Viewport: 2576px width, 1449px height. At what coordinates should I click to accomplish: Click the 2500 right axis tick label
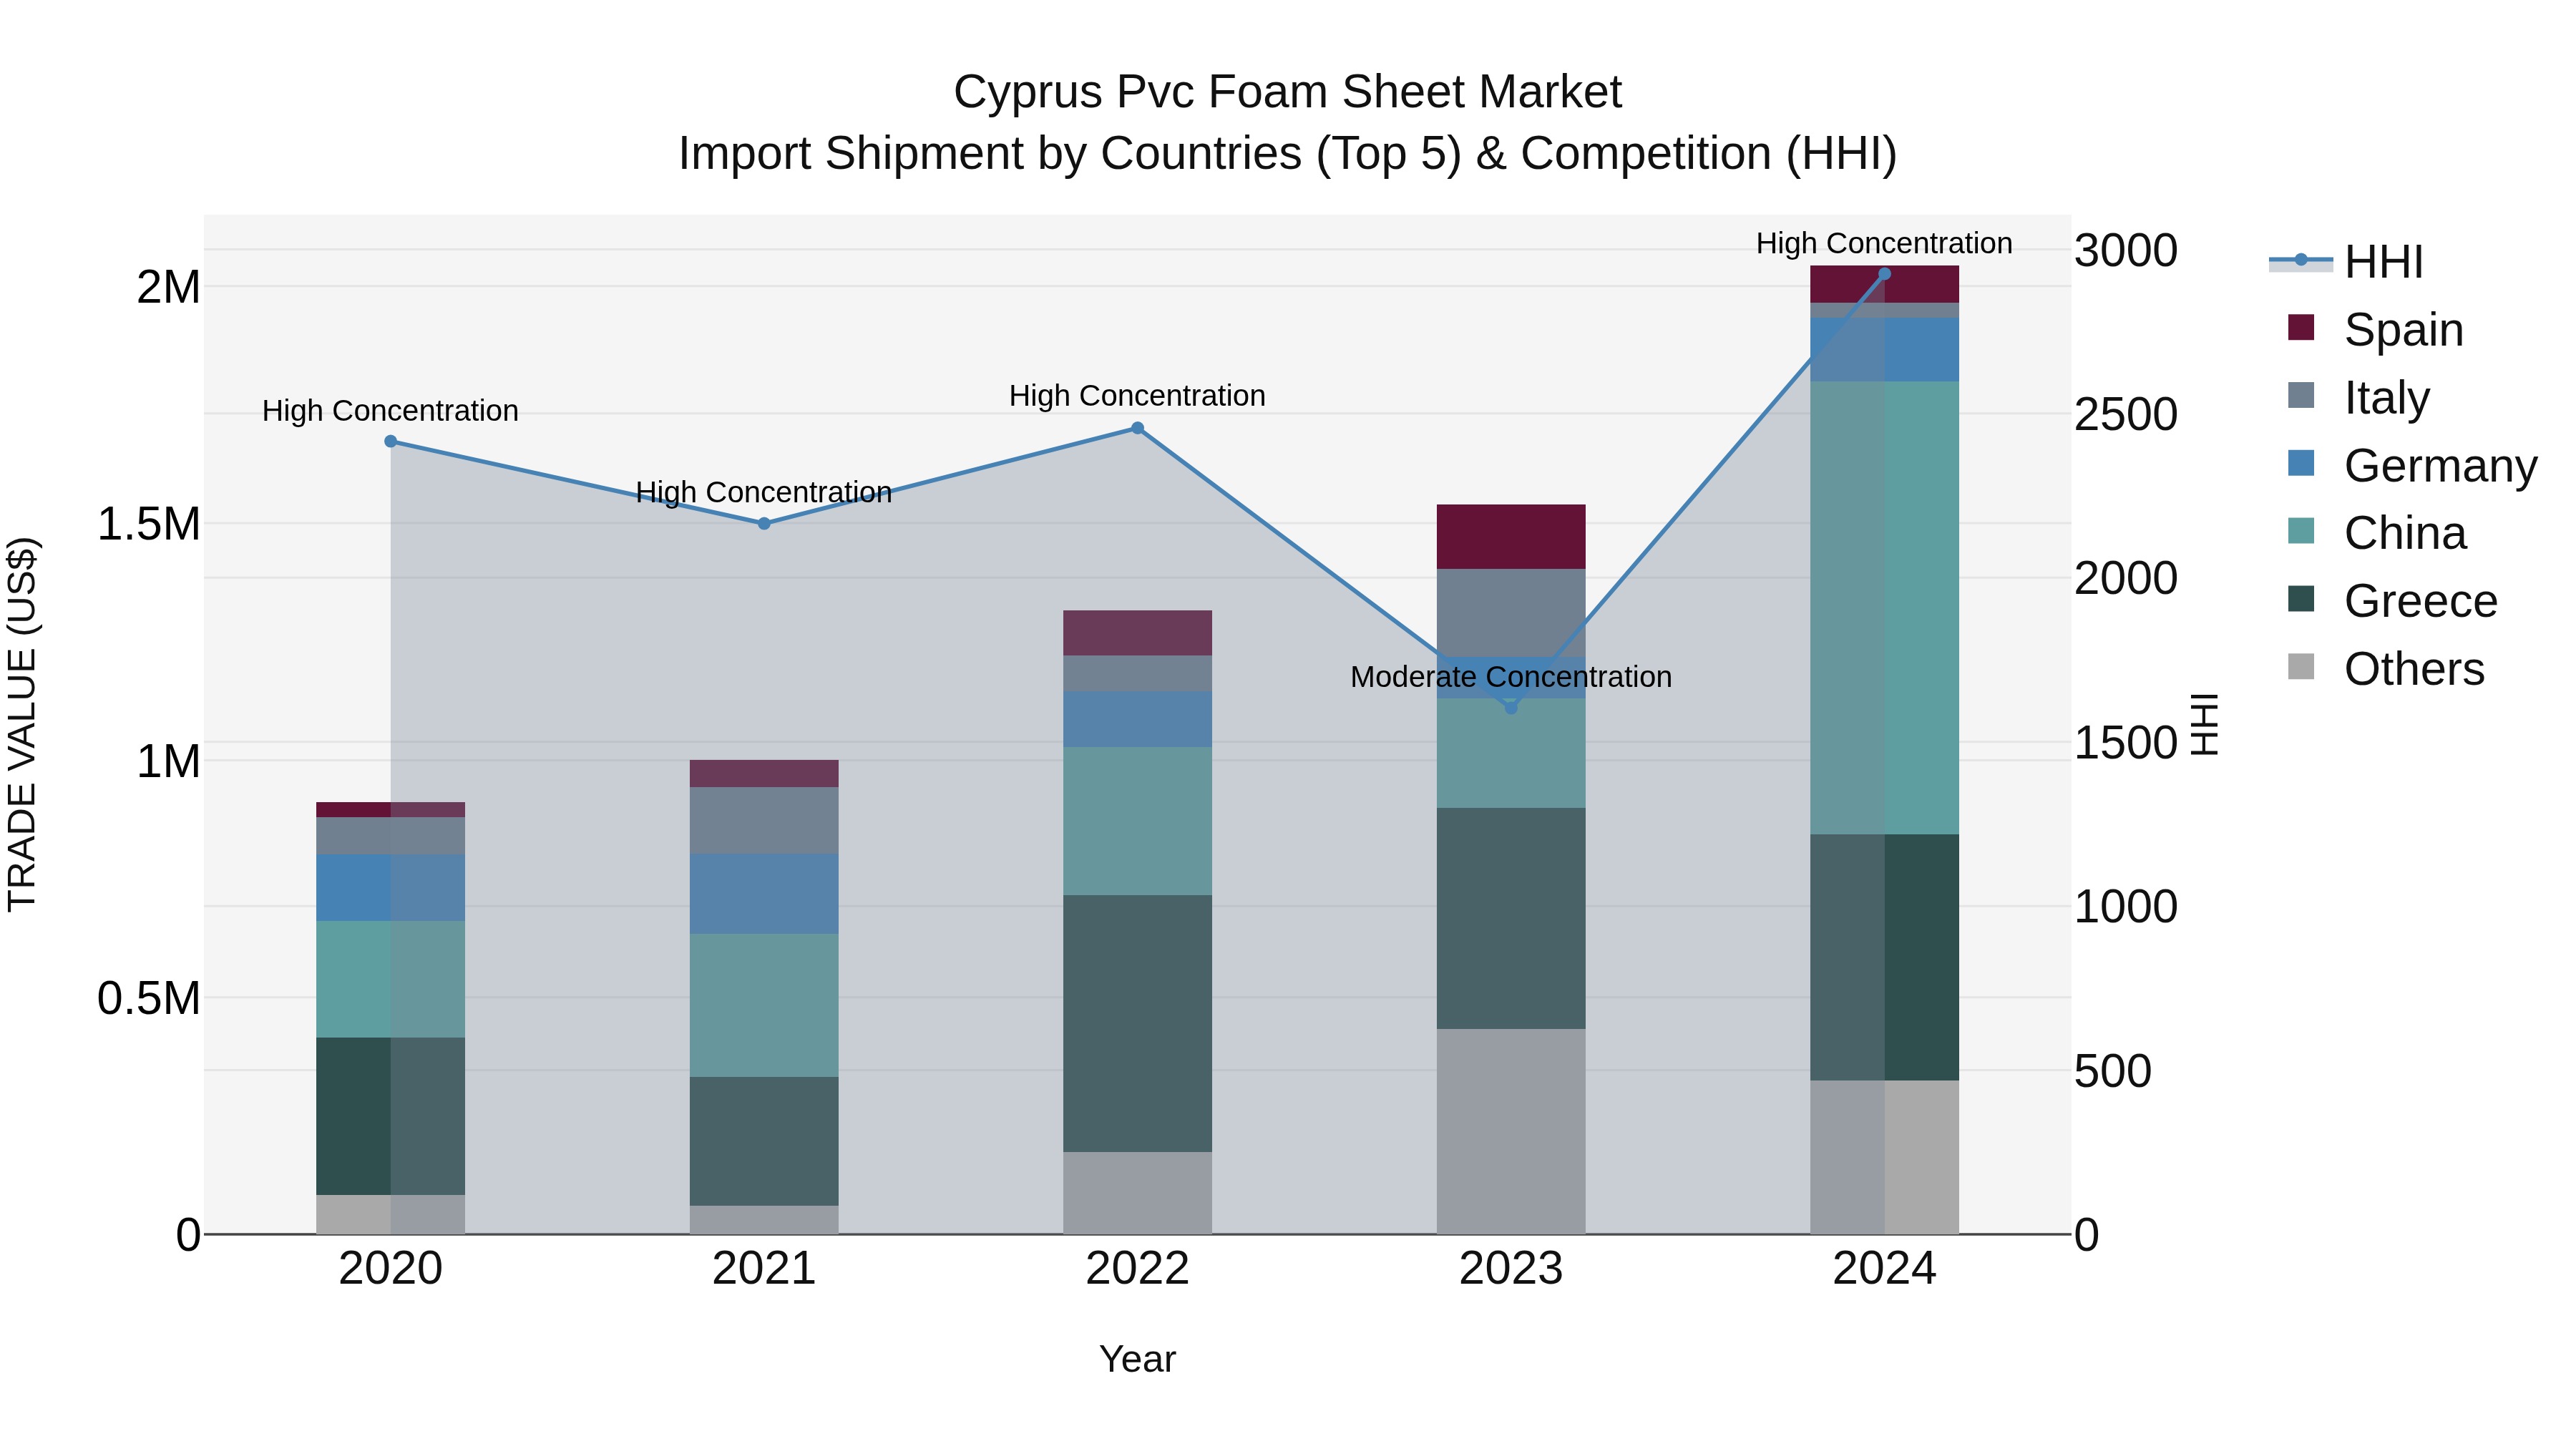pos(2126,414)
